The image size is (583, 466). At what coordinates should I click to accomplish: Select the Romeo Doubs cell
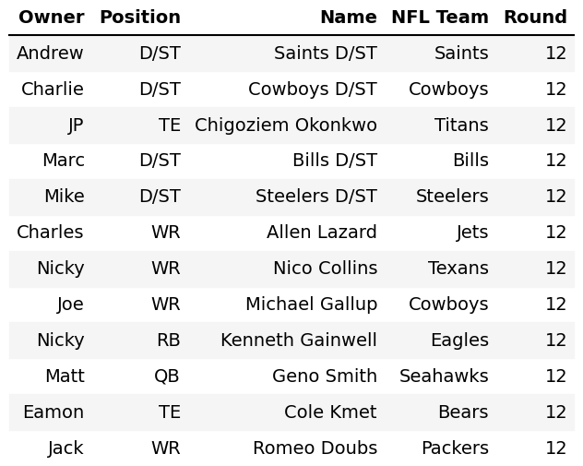tap(315, 448)
